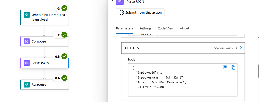Copy the body output to clipboard

point(233,68)
